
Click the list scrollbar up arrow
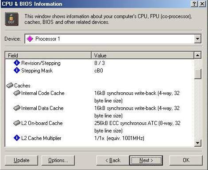(197, 55)
